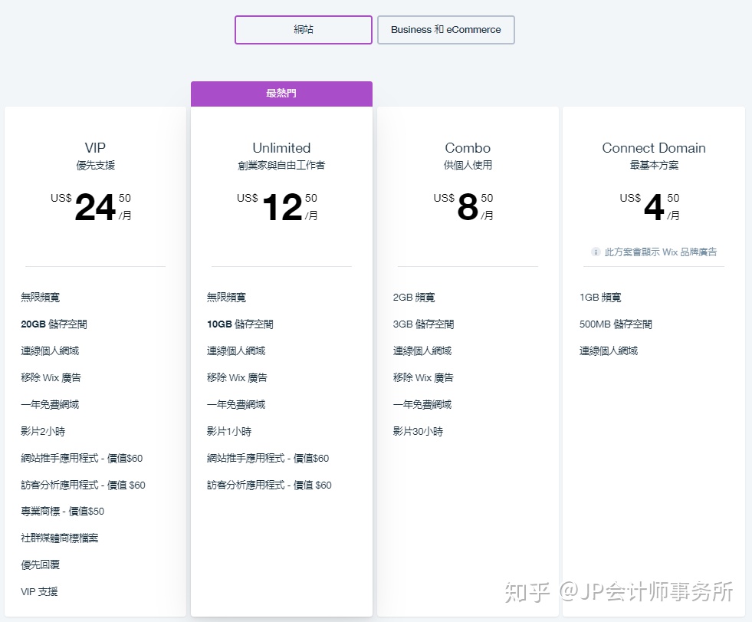Image resolution: width=752 pixels, height=622 pixels.
Task: Select the Connect Domain plan title
Action: click(x=654, y=148)
